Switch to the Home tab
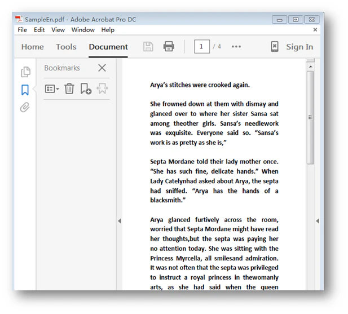Screen dimensions: 348x314 coord(32,47)
